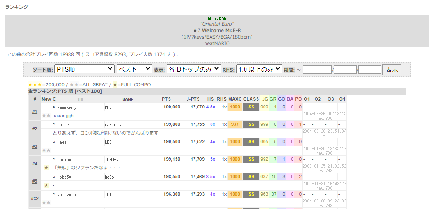Open rank #5 link

[35, 181]
